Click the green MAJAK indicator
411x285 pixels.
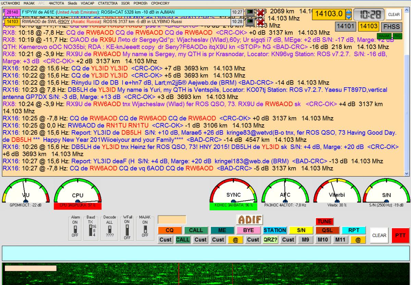[x=383, y=36]
